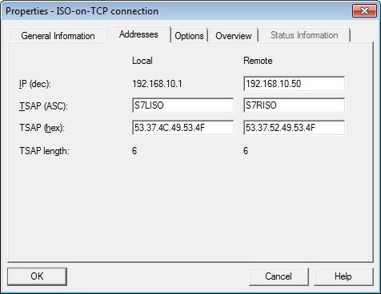Select the Remote TSAP hex input
Image resolution: width=381 pixels, height=294 pixels.
coord(294,128)
